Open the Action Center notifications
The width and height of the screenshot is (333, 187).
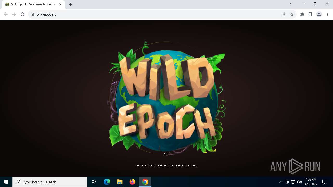coord(324,182)
